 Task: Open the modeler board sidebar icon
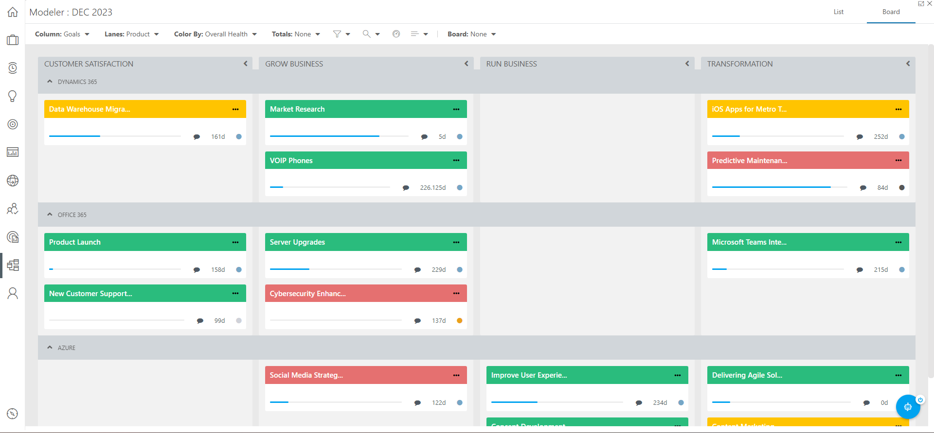[13, 265]
